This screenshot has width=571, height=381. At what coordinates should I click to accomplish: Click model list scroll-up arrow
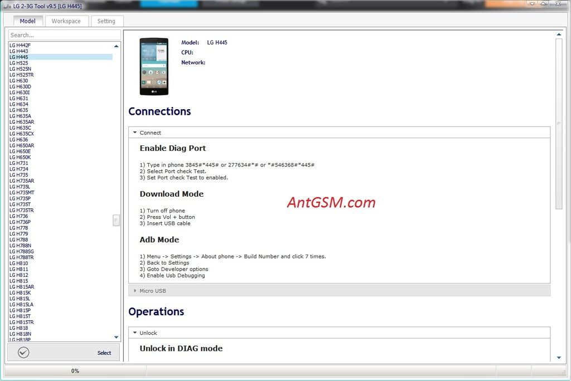(116, 46)
